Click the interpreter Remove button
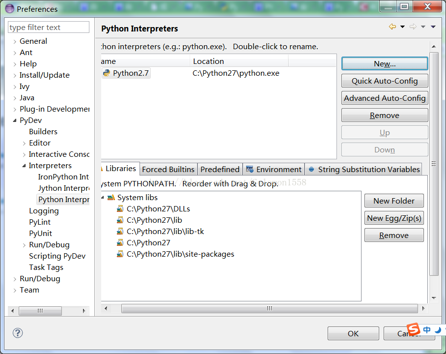 tap(385, 116)
